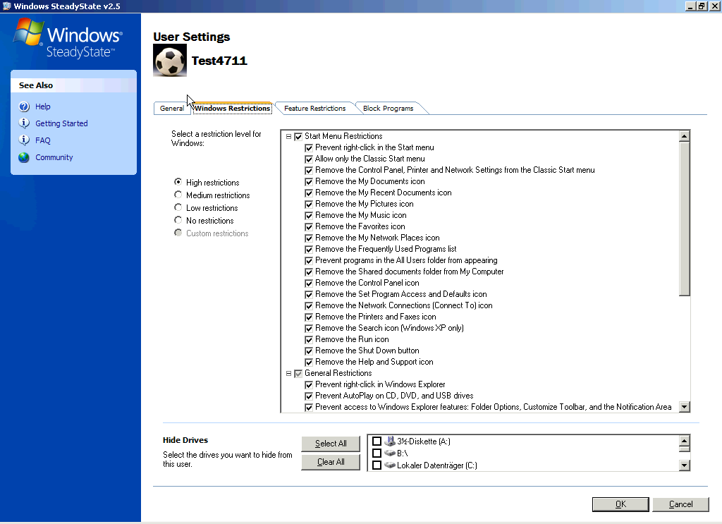This screenshot has height=524, width=722.
Task: Click the restrictions list scroll-up arrow
Action: 685,136
